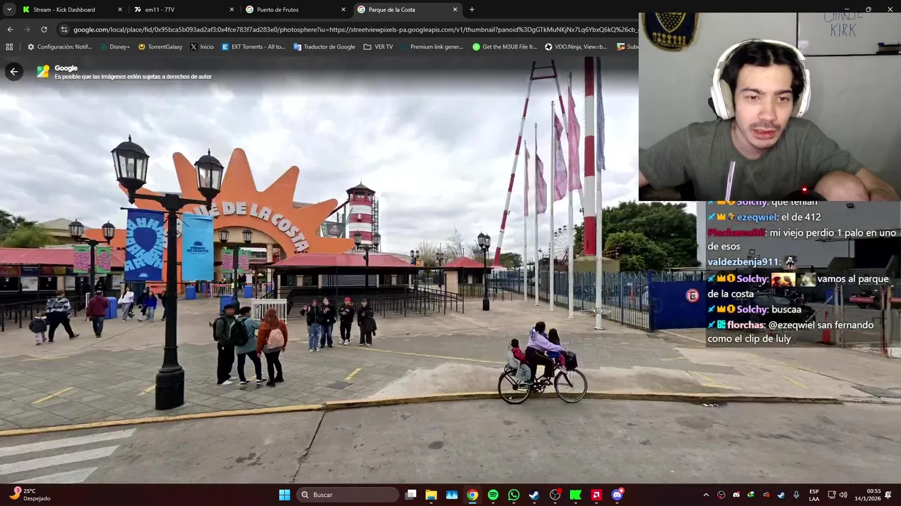Open the 25°C Despejado weather widget

tap(30, 495)
